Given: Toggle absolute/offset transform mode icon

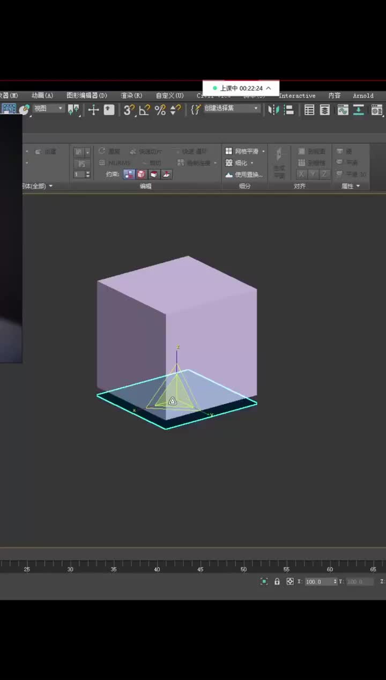Looking at the screenshot, I should tap(290, 581).
